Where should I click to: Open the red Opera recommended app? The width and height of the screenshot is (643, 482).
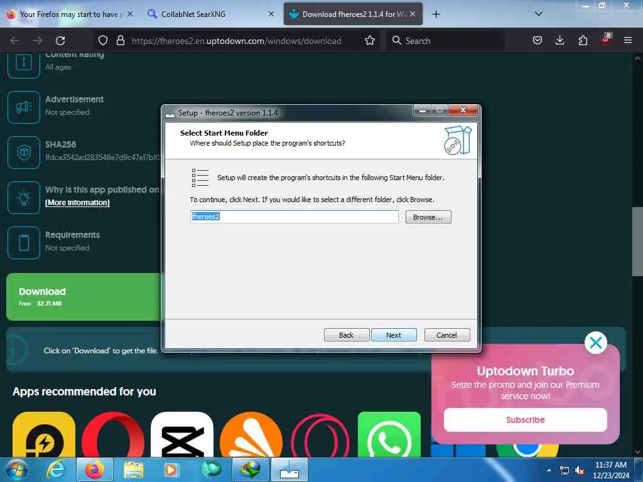tap(113, 434)
